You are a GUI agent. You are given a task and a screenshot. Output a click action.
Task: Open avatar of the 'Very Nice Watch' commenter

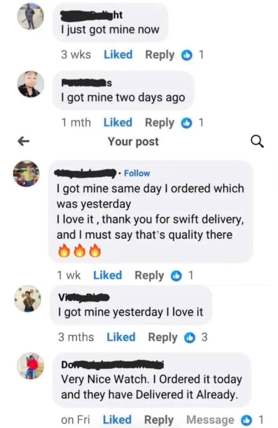click(31, 366)
